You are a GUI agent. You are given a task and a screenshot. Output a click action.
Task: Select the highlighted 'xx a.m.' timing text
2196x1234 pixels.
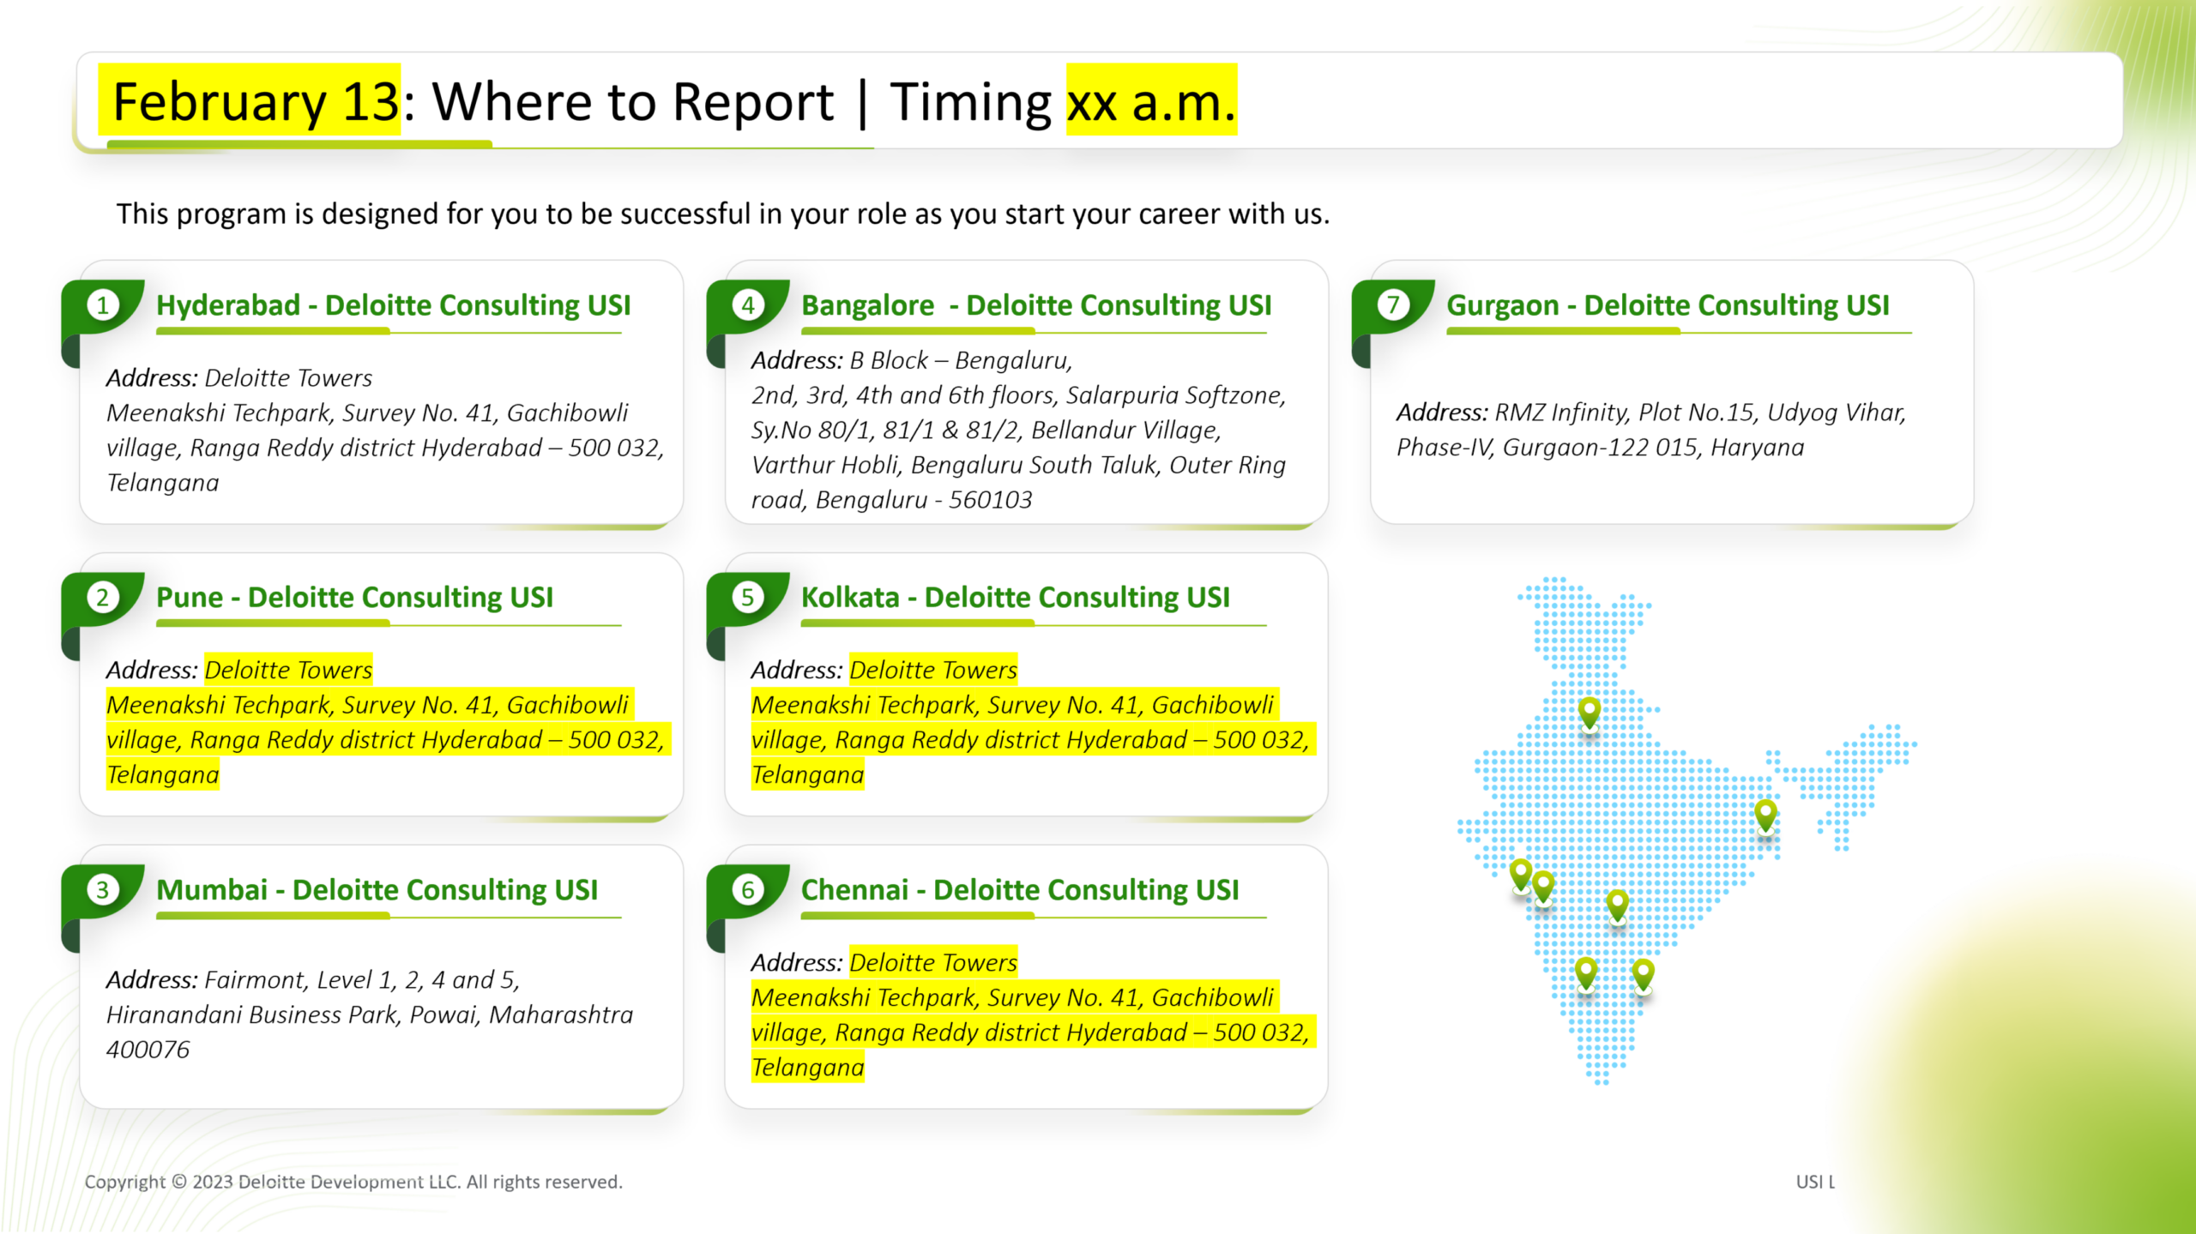pos(1150,101)
